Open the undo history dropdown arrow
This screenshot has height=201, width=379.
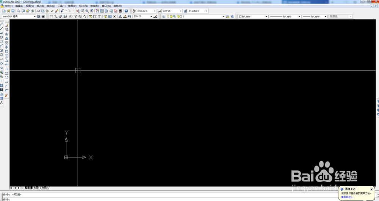point(66,11)
